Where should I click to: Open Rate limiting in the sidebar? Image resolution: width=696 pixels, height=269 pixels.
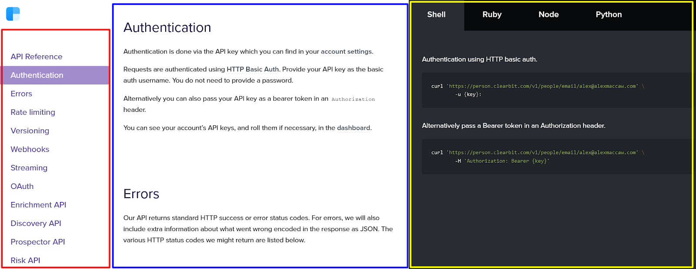(x=33, y=112)
